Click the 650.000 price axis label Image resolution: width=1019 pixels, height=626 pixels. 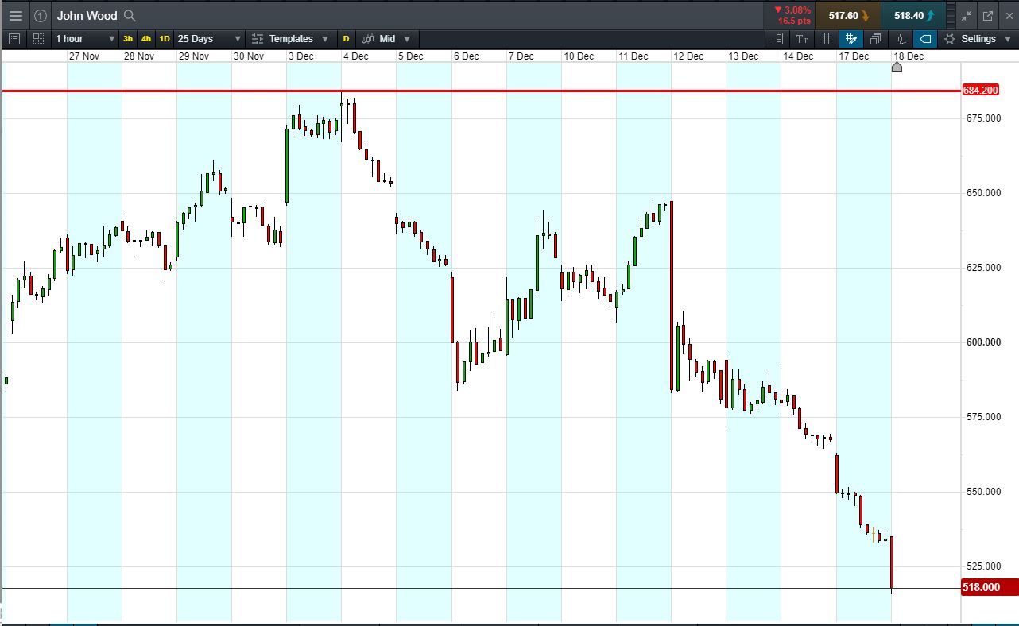point(982,193)
